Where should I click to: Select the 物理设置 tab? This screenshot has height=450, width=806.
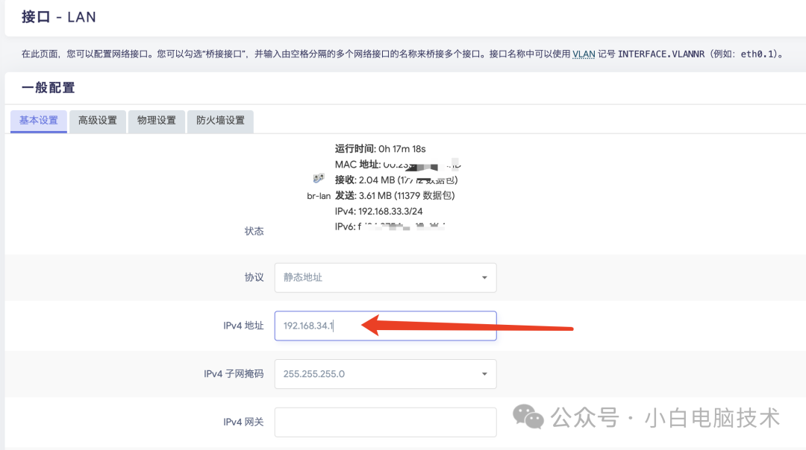157,121
